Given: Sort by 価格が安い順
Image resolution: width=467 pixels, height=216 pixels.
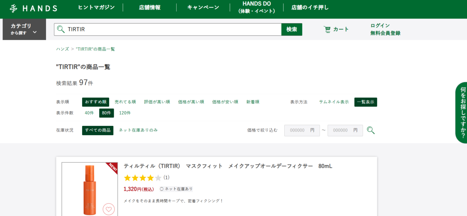Looking at the screenshot, I should coord(225,102).
